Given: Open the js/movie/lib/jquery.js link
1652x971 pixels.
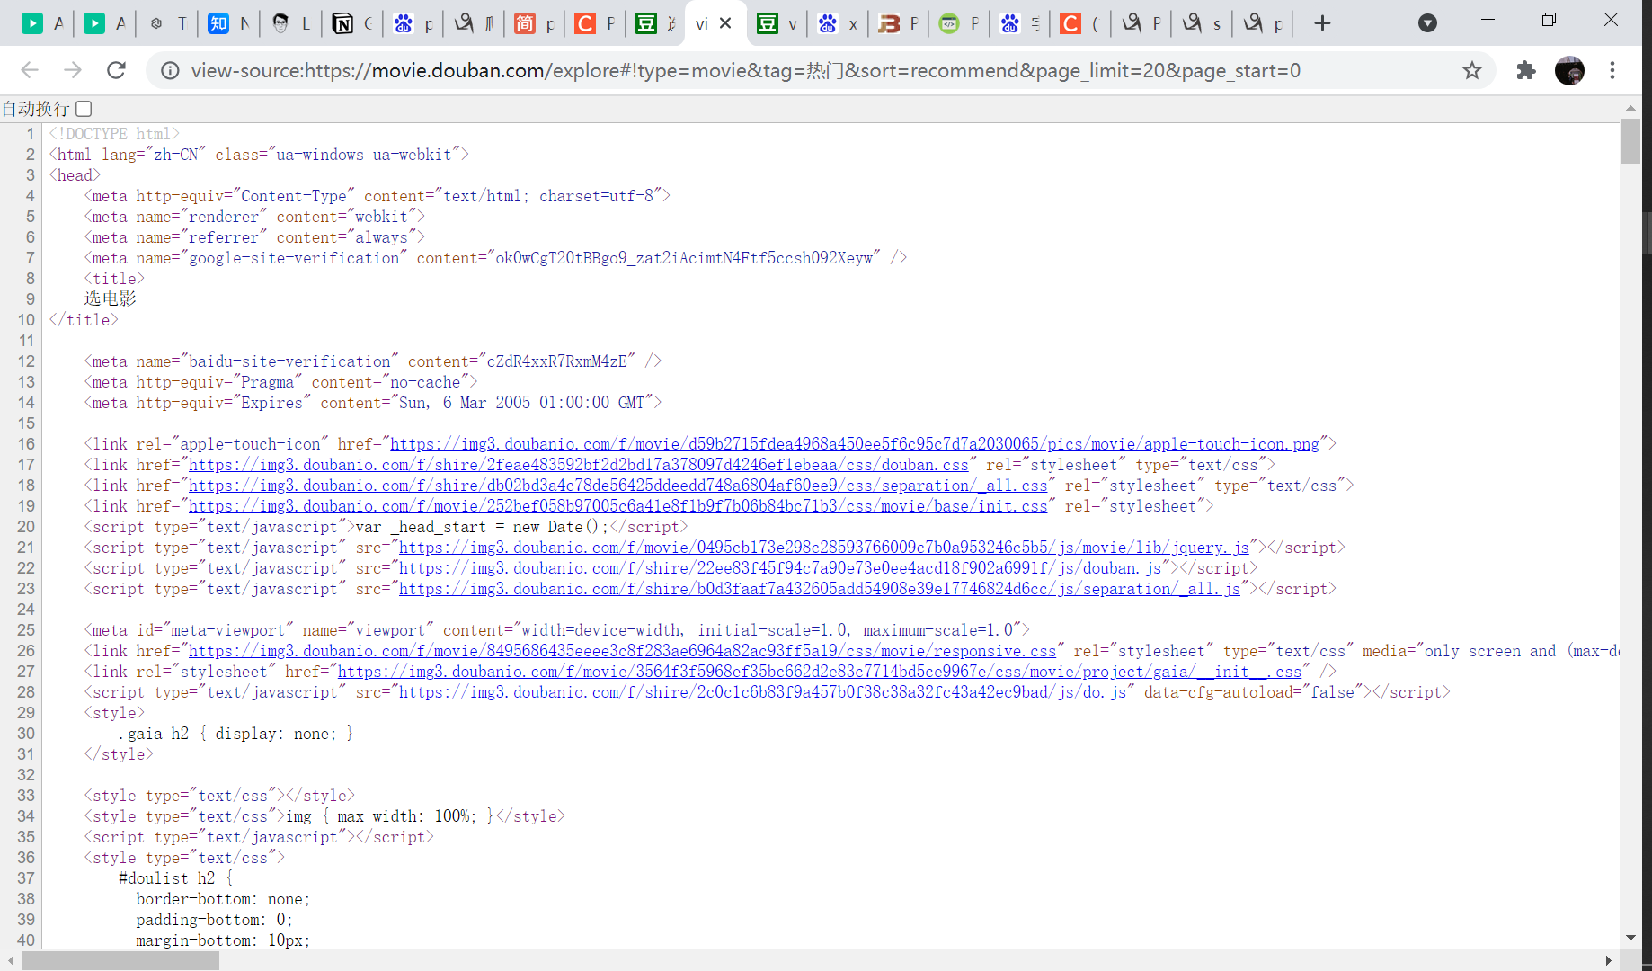Looking at the screenshot, I should 824,548.
